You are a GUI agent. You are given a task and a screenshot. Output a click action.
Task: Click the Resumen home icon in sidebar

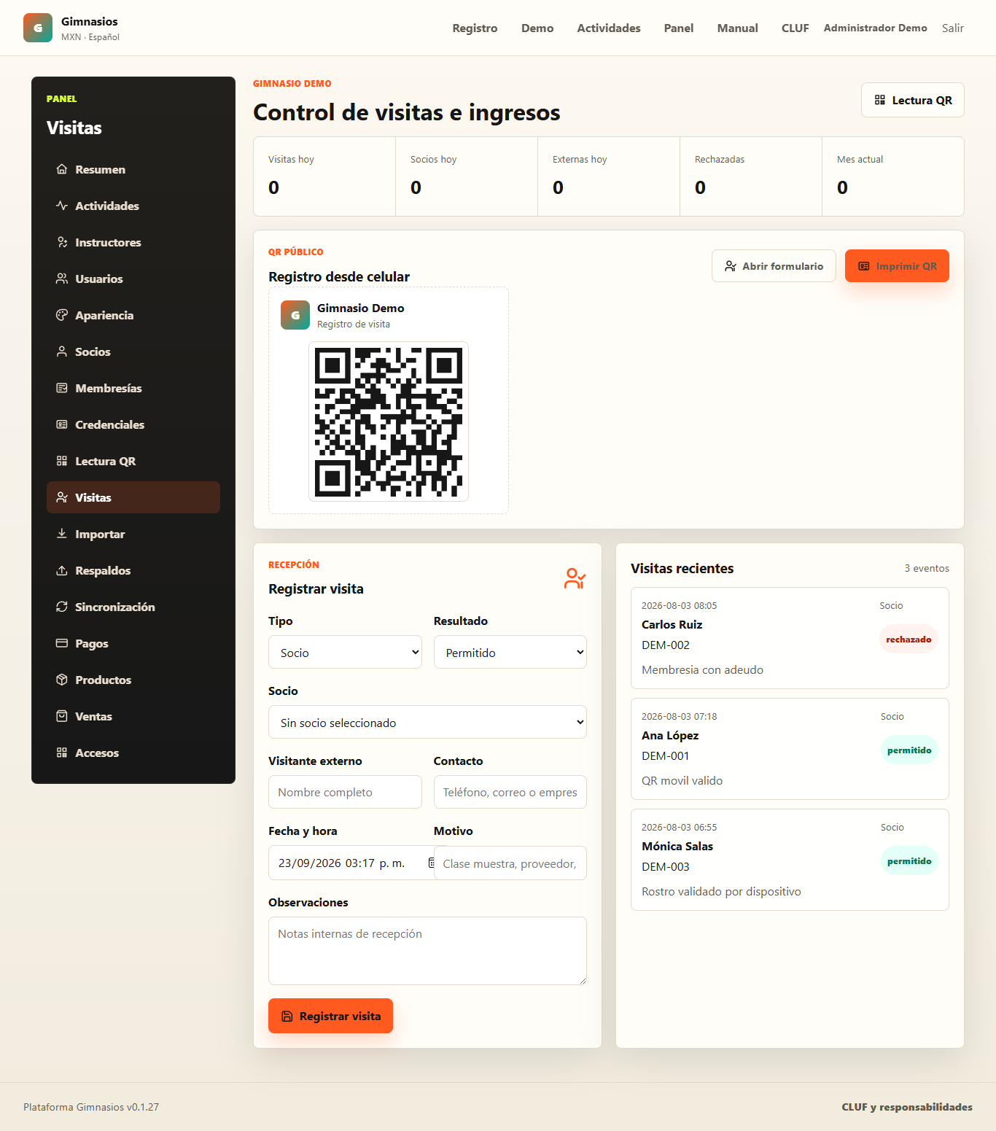(x=62, y=169)
